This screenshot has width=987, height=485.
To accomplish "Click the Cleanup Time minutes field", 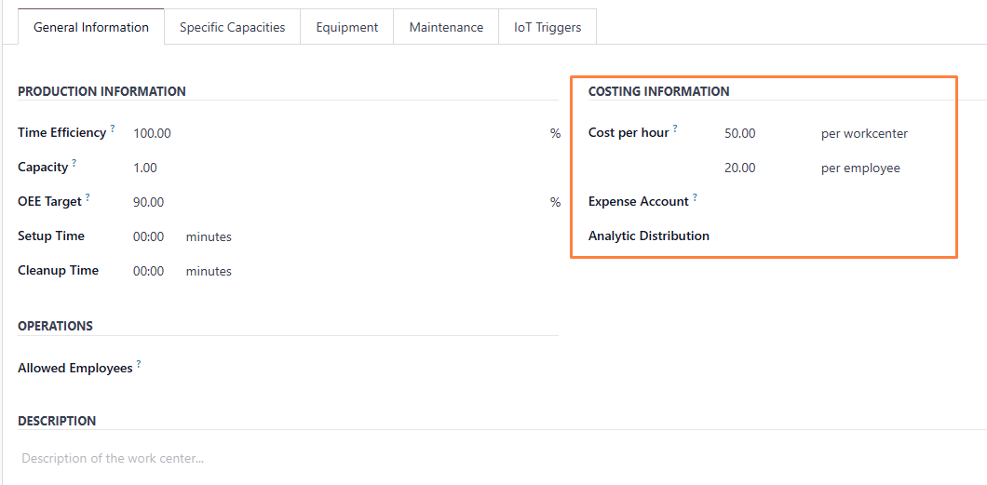I will tap(149, 271).
